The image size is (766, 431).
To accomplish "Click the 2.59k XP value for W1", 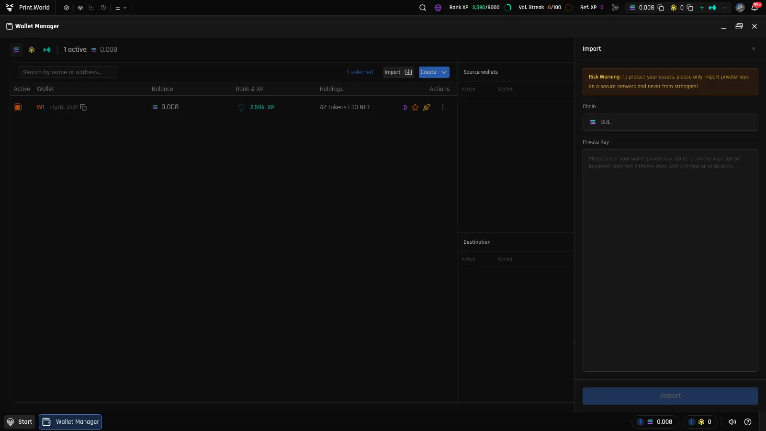I will 262,107.
